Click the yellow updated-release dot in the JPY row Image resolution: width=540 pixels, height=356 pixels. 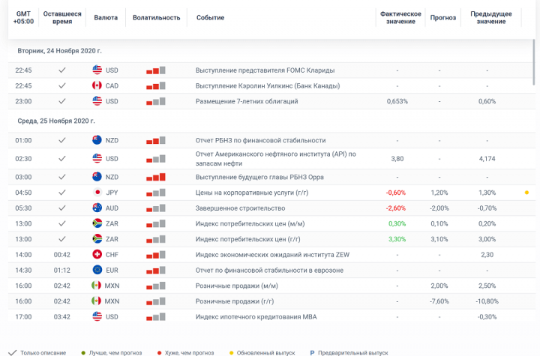tap(526, 193)
